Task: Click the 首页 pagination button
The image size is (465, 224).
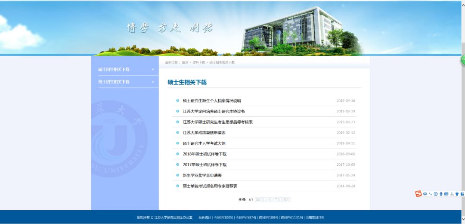Action: (x=259, y=200)
